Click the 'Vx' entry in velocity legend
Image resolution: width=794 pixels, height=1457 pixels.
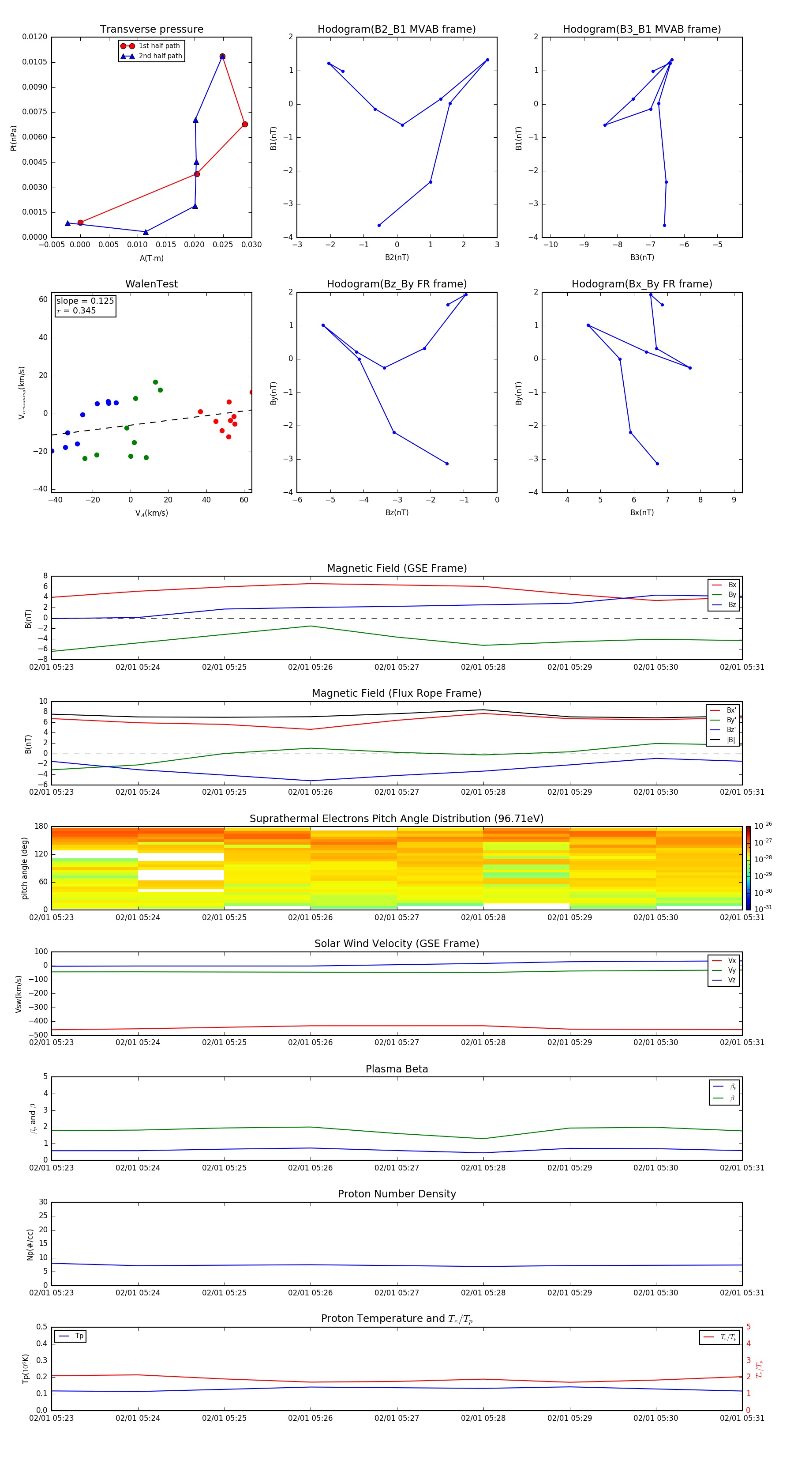point(724,960)
